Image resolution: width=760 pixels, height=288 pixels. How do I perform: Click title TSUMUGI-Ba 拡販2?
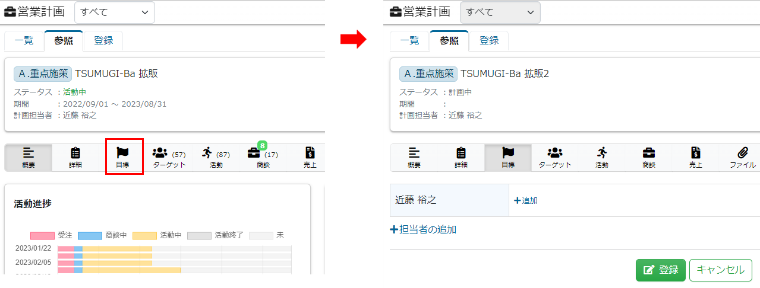pyautogui.click(x=505, y=74)
